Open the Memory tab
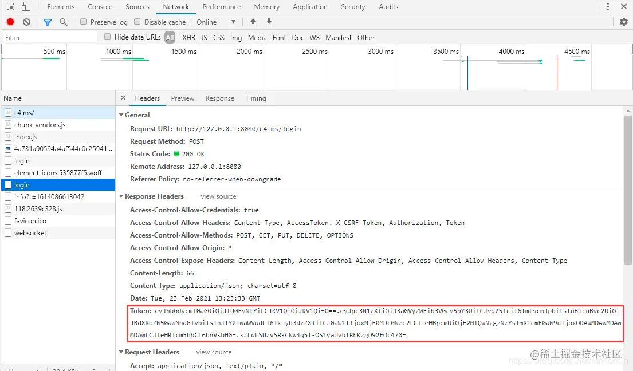 click(267, 7)
